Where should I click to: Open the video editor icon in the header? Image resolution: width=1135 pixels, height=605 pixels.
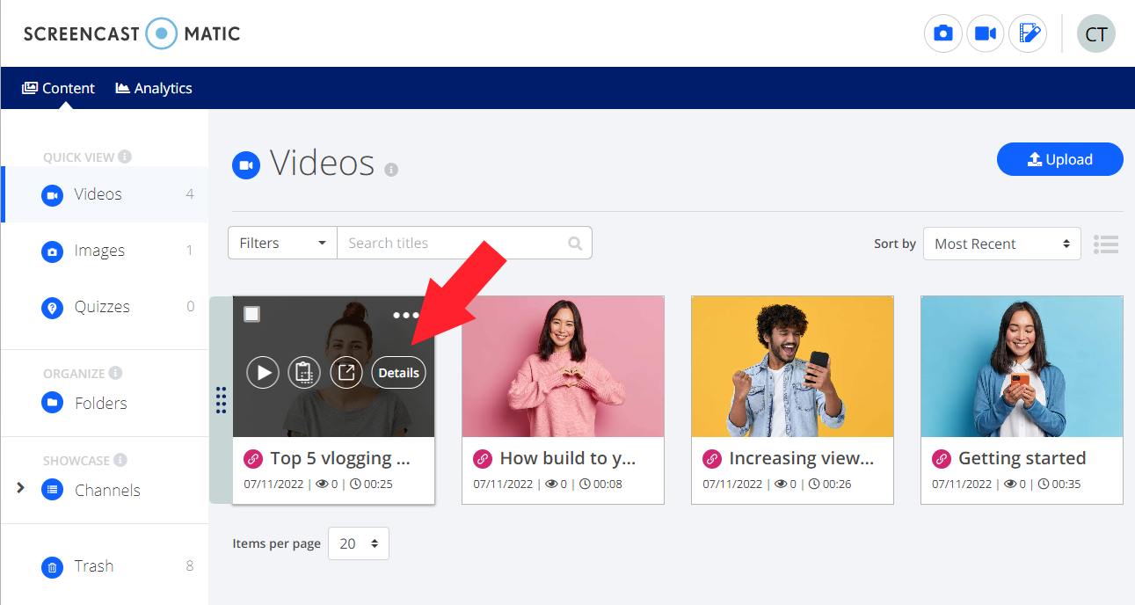coord(1028,33)
